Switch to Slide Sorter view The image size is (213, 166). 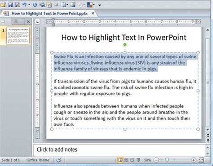point(126,160)
